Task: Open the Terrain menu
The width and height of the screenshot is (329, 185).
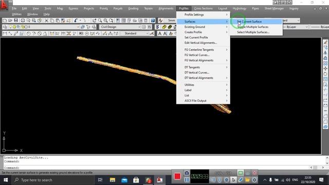Action: point(149,8)
